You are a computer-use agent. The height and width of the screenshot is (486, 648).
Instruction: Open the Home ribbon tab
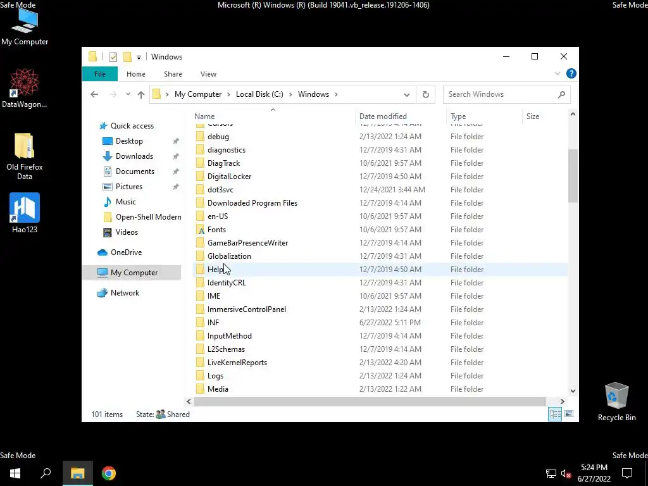(136, 74)
